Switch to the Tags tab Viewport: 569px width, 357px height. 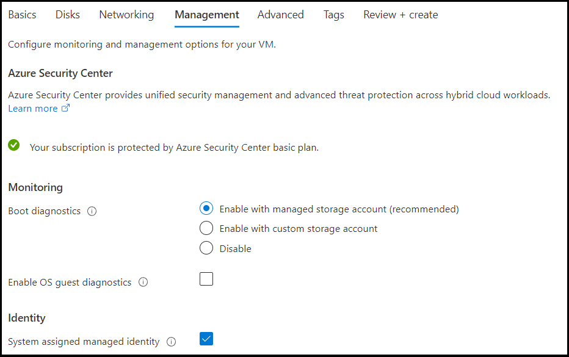click(x=334, y=15)
